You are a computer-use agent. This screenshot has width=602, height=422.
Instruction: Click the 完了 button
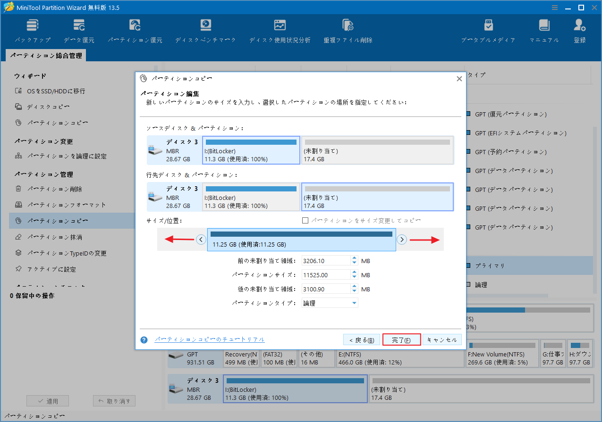point(401,339)
